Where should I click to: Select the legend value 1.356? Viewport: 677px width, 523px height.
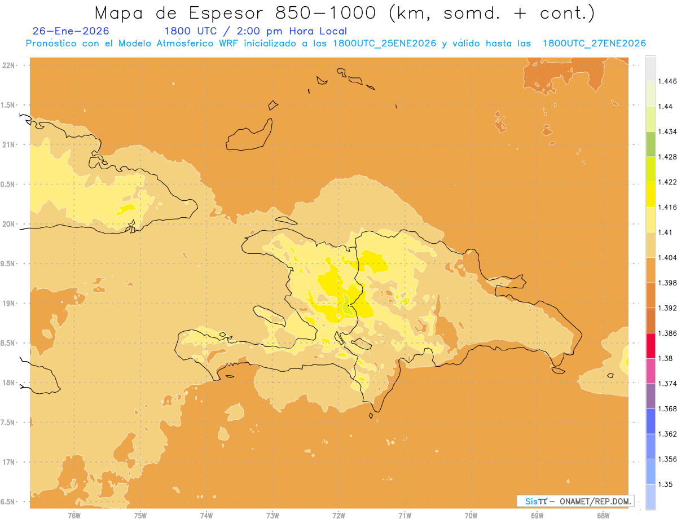668,459
